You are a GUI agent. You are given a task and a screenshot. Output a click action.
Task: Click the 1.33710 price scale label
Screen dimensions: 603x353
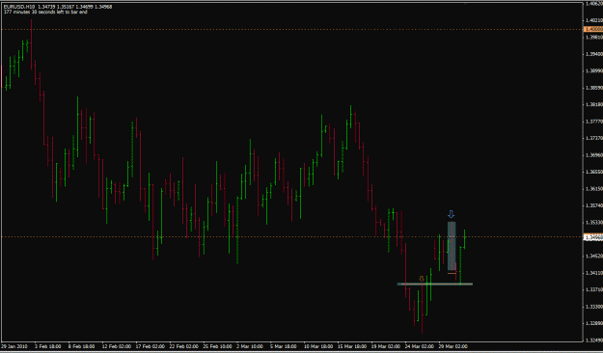tap(593, 290)
